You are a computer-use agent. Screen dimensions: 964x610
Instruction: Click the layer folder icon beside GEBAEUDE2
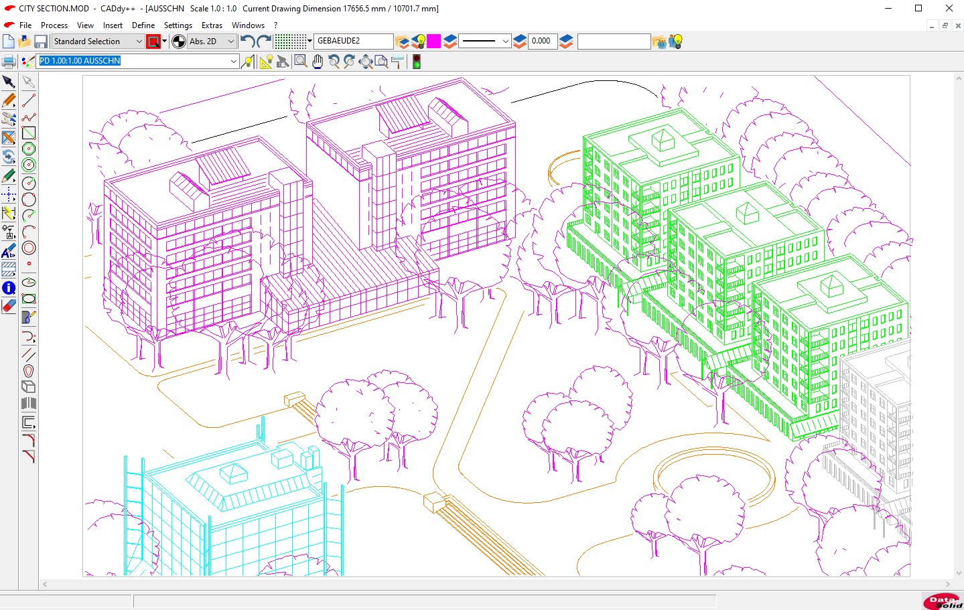click(402, 42)
